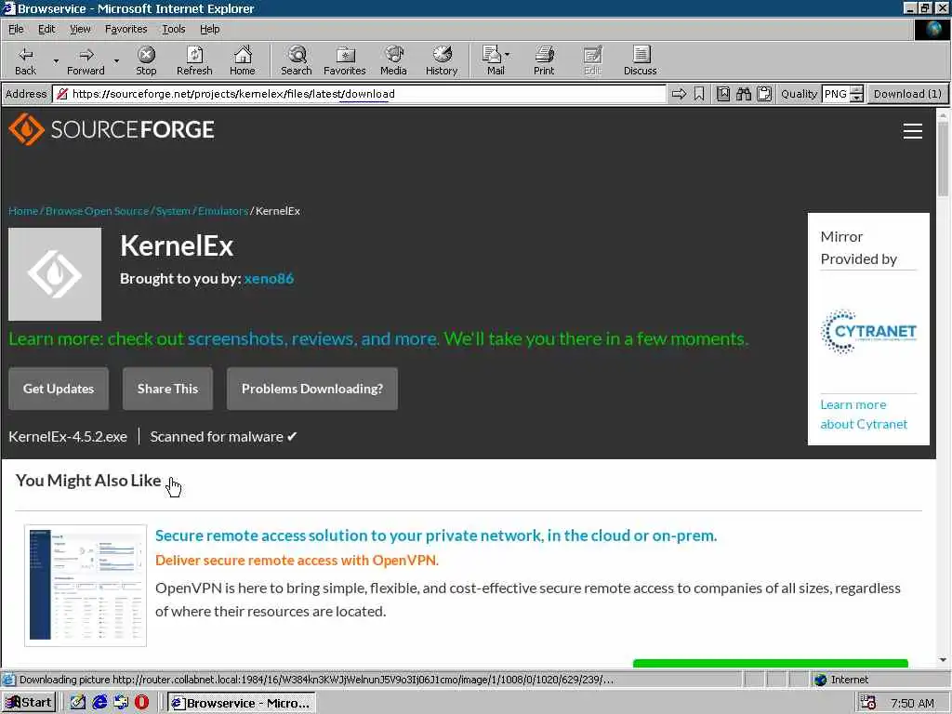952x714 pixels.
Task: Open the Secure remote access solution headline link
Action: (436, 535)
